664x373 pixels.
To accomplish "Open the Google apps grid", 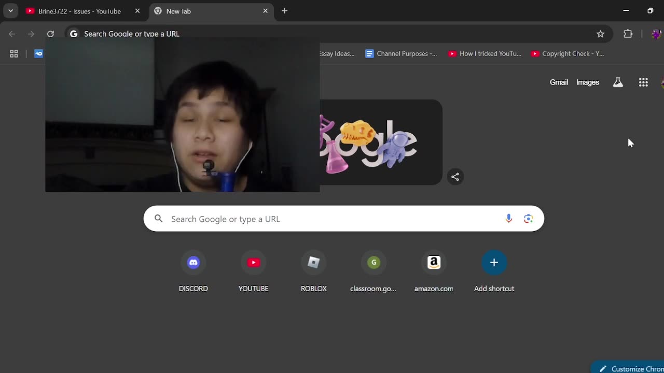I will tap(643, 82).
